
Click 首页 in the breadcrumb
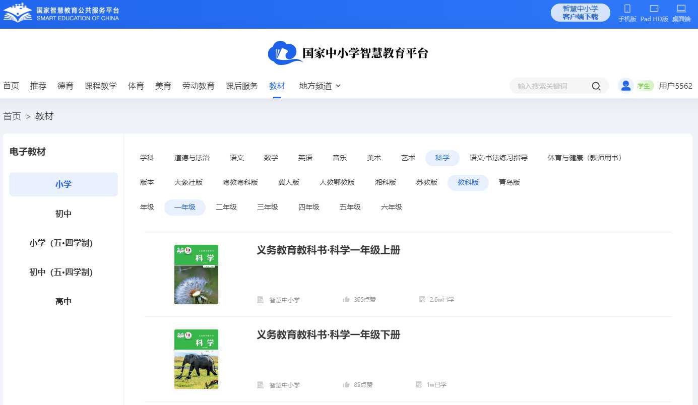pos(12,116)
